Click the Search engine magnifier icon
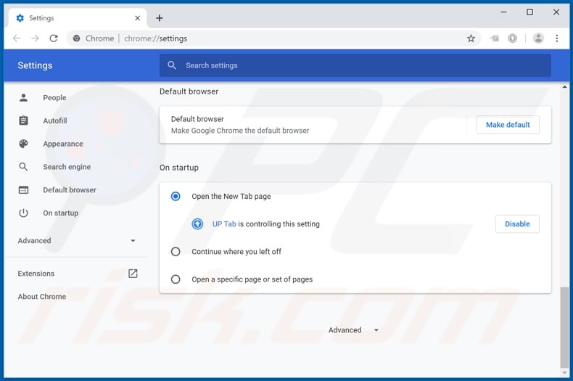The image size is (573, 381). (x=23, y=167)
